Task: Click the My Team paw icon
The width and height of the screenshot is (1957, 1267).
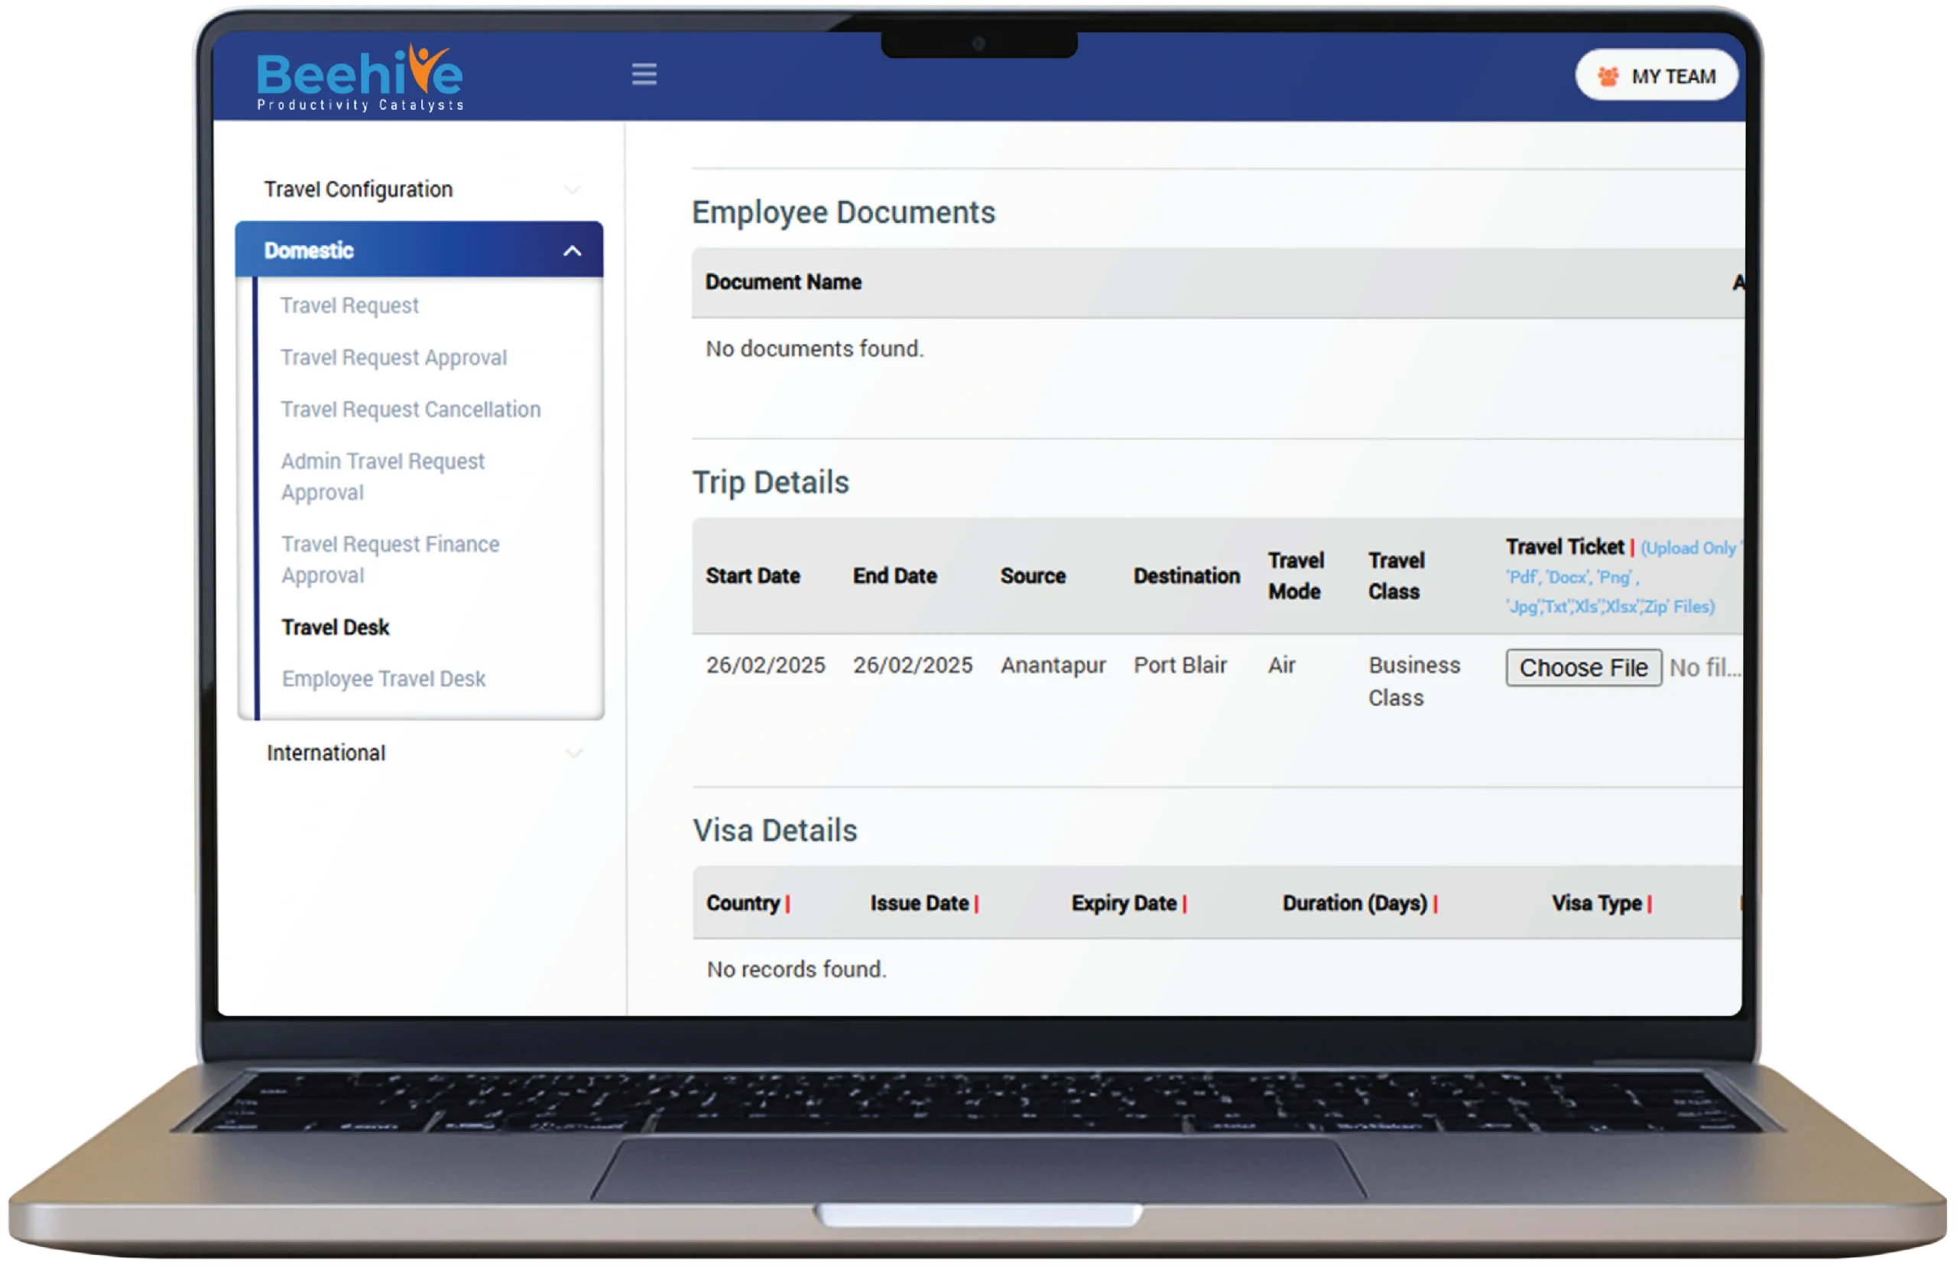Action: click(x=1608, y=76)
